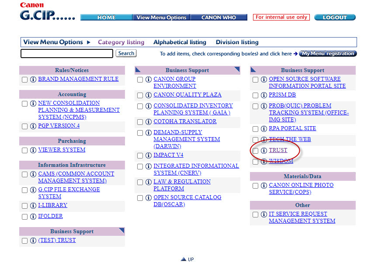Click the Materials/Data category header
The image size is (378, 262).
(303, 176)
